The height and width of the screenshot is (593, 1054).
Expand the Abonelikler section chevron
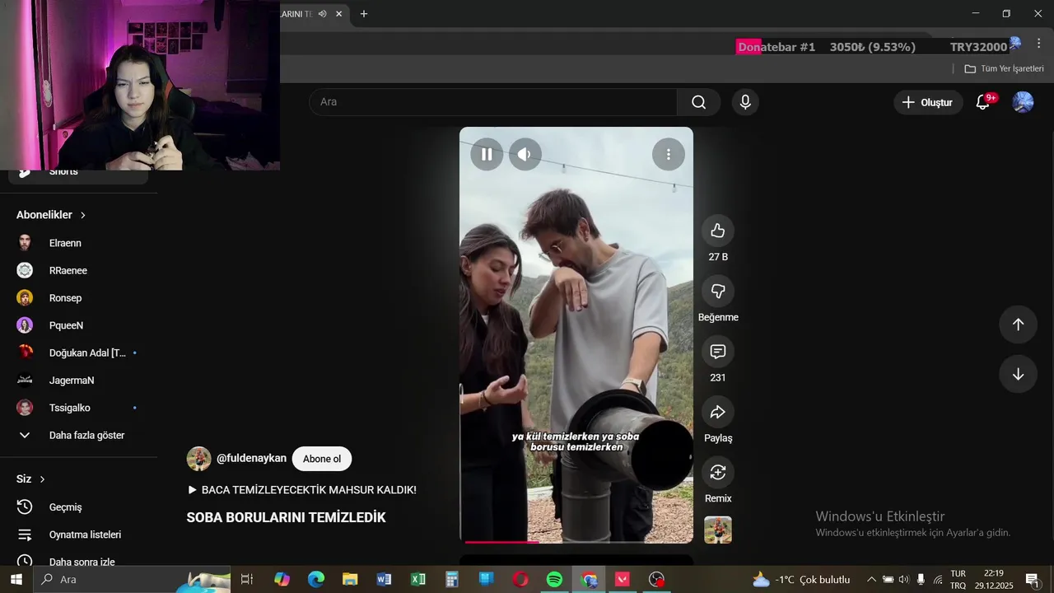[x=83, y=215]
